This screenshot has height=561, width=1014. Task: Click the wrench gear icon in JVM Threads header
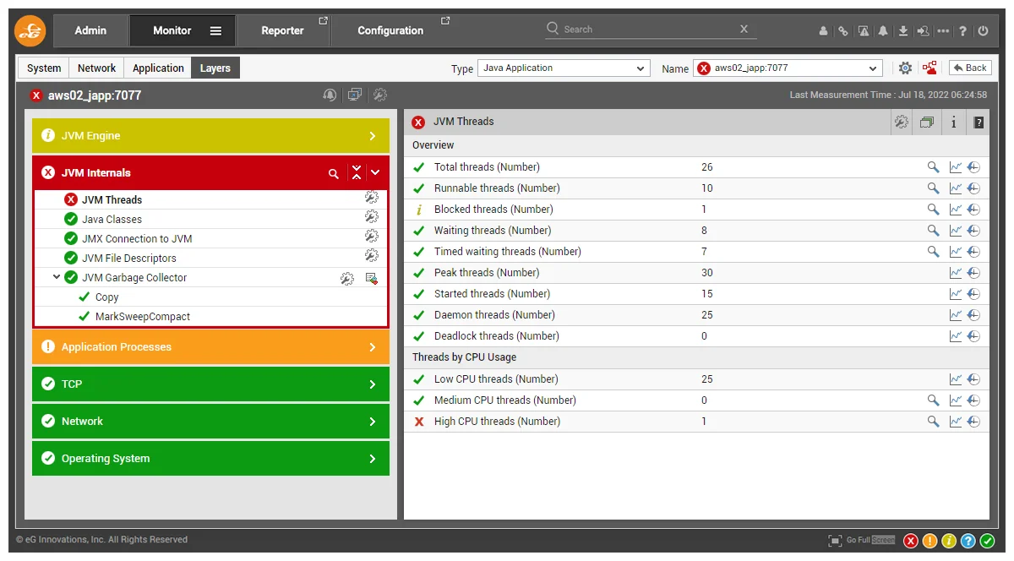(x=902, y=123)
